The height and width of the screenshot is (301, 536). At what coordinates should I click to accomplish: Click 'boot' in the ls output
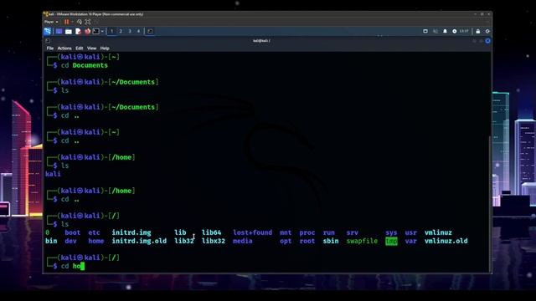click(x=73, y=232)
